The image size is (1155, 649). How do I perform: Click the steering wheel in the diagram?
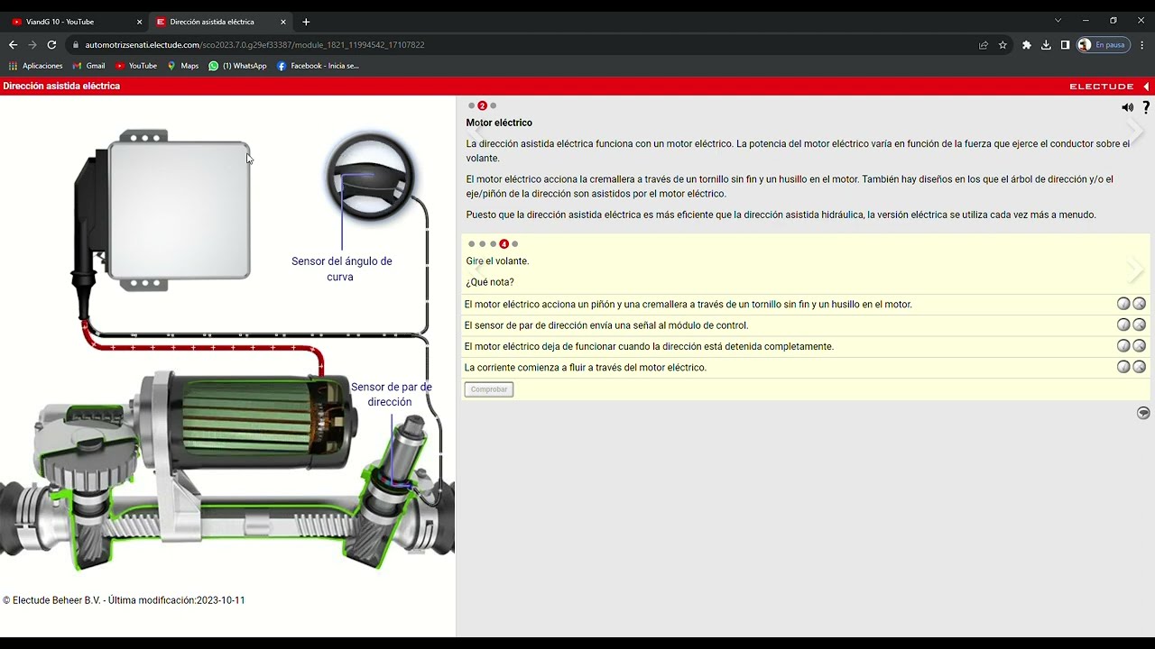[371, 178]
